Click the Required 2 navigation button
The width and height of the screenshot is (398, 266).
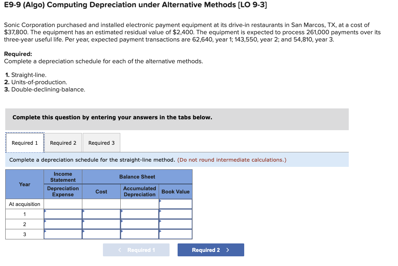coord(210,249)
